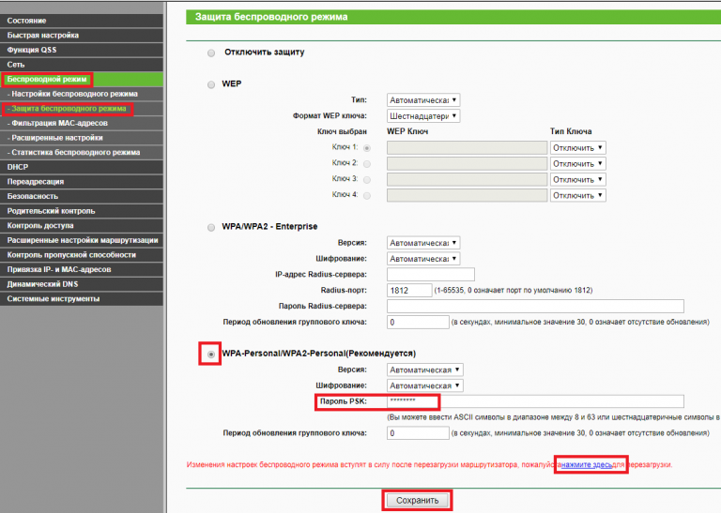721x513 pixels.
Task: Go to 'Защита беспроводного режима' submenu
Action: tap(68, 109)
